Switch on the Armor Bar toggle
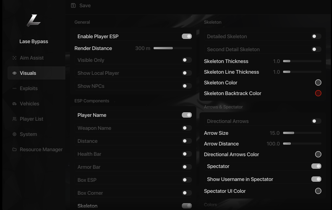The image size is (332, 210). (x=187, y=167)
